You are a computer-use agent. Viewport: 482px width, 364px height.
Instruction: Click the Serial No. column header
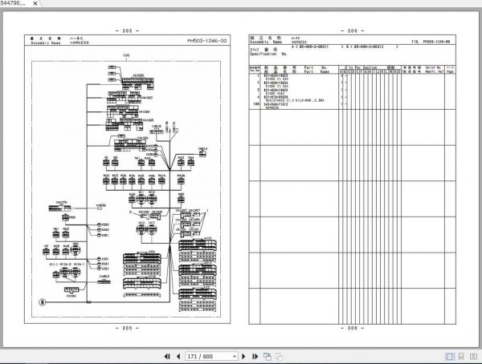coord(434,67)
